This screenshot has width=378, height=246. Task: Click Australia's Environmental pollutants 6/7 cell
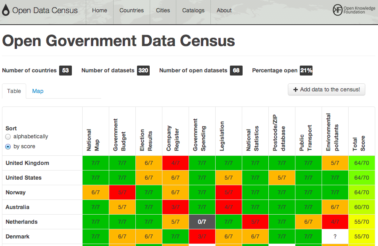click(x=335, y=207)
